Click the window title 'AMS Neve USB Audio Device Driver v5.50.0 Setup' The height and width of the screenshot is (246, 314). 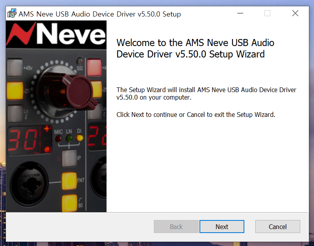click(100, 14)
